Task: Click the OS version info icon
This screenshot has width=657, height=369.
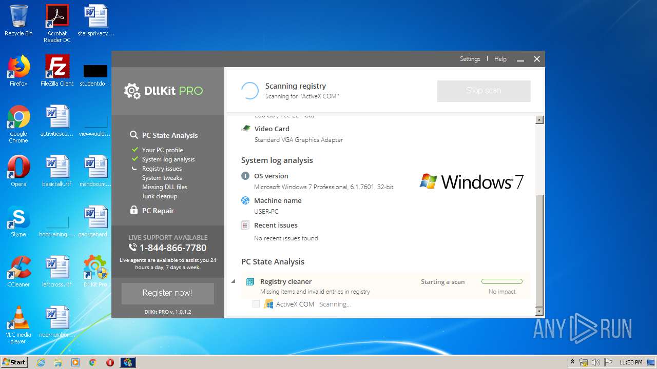Action: pos(245,176)
